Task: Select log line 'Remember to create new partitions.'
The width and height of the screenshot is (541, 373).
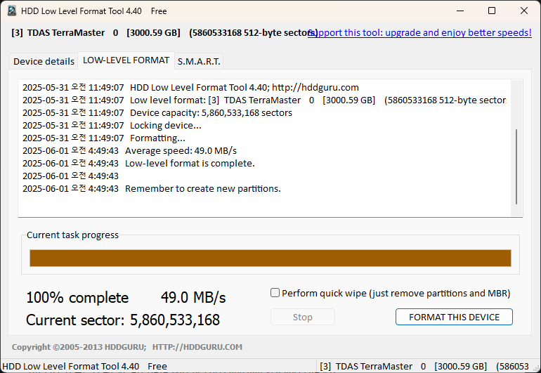Action: [x=152, y=188]
